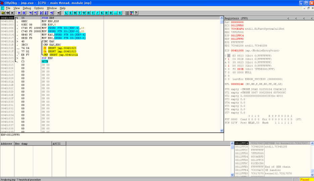Screen dimensions: 314x181
Task: Select stack entry 0012FFC4 RETURN to kernel32
Action: click(x=272, y=143)
